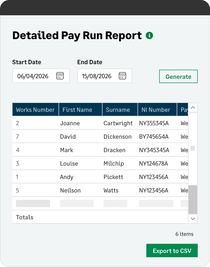Image resolution: width=210 pixels, height=267 pixels.
Task: Sort by Works Number column header
Action: 36,109
